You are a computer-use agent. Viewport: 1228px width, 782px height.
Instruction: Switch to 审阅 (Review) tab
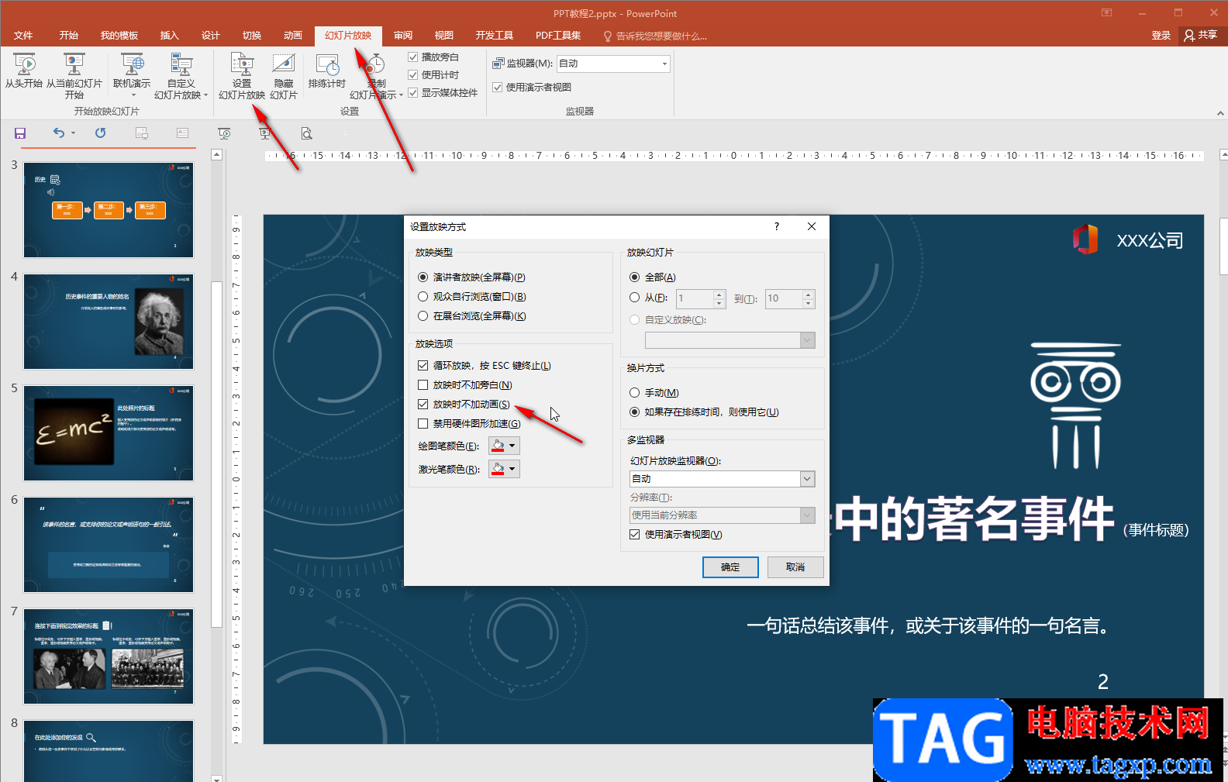402,36
